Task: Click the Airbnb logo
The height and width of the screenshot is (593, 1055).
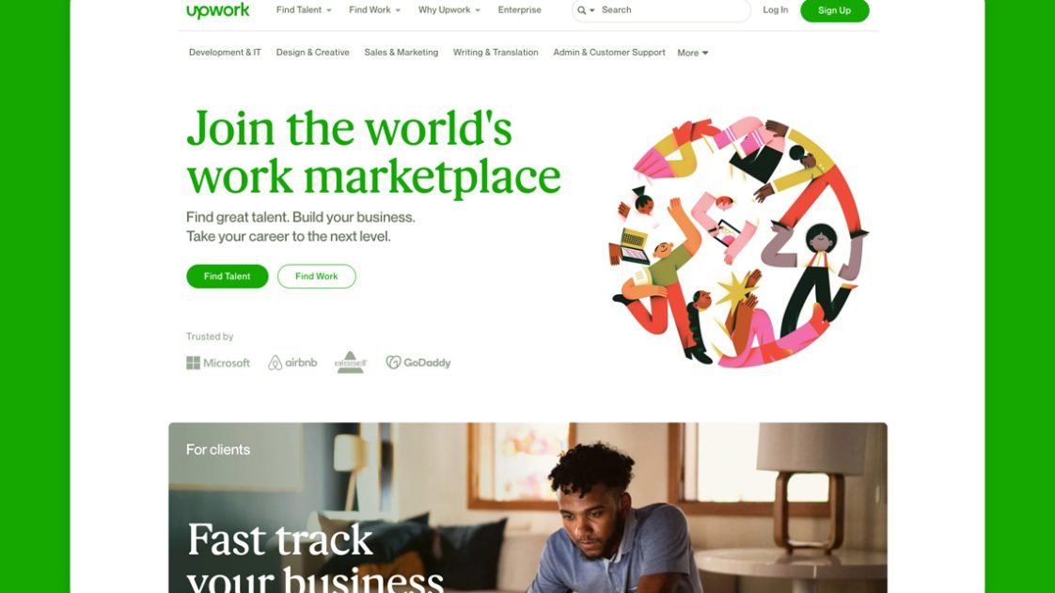Action: click(x=292, y=363)
